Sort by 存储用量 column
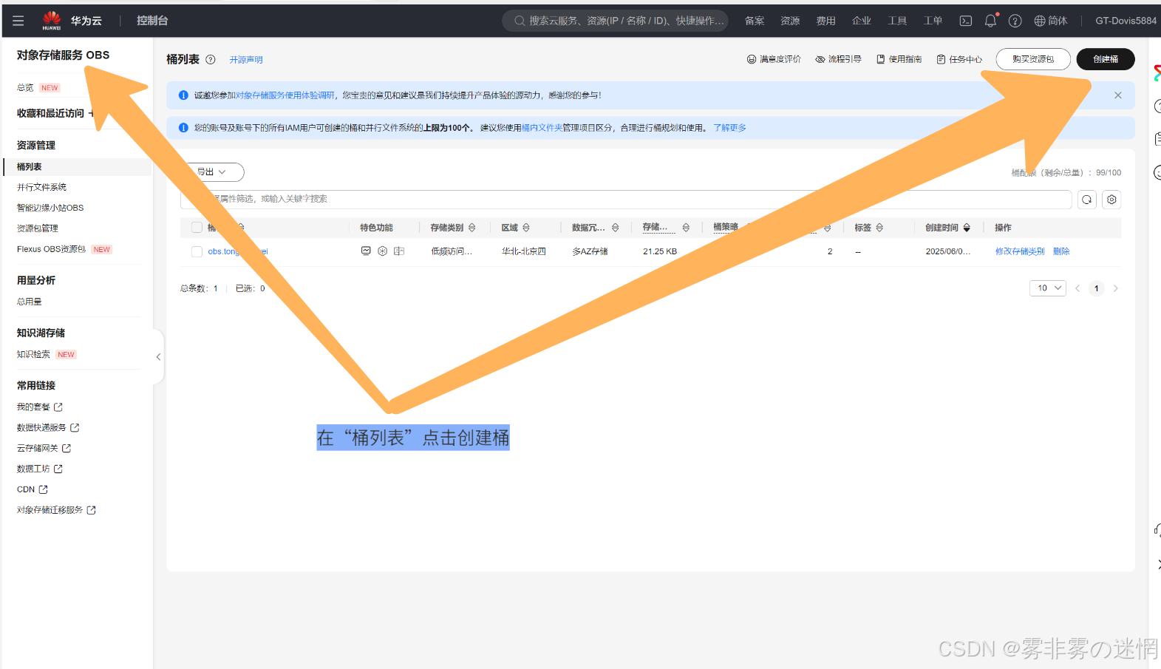Screen dimensions: 1161x669 point(686,228)
